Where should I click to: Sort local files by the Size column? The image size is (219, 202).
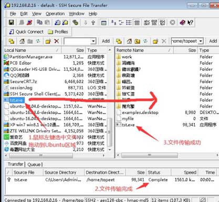point(73,50)
